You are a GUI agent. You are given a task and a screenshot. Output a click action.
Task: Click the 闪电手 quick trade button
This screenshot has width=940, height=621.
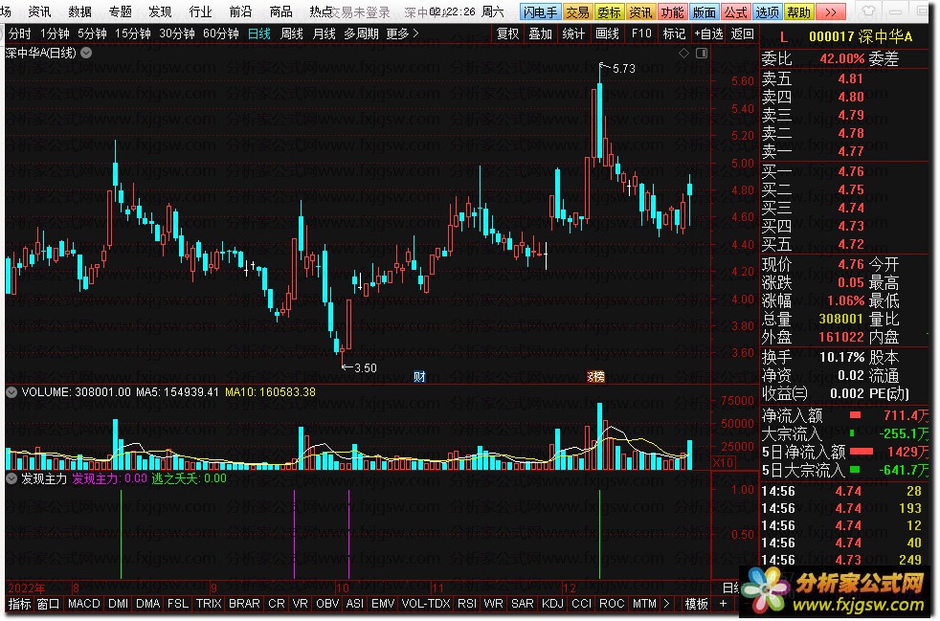540,11
